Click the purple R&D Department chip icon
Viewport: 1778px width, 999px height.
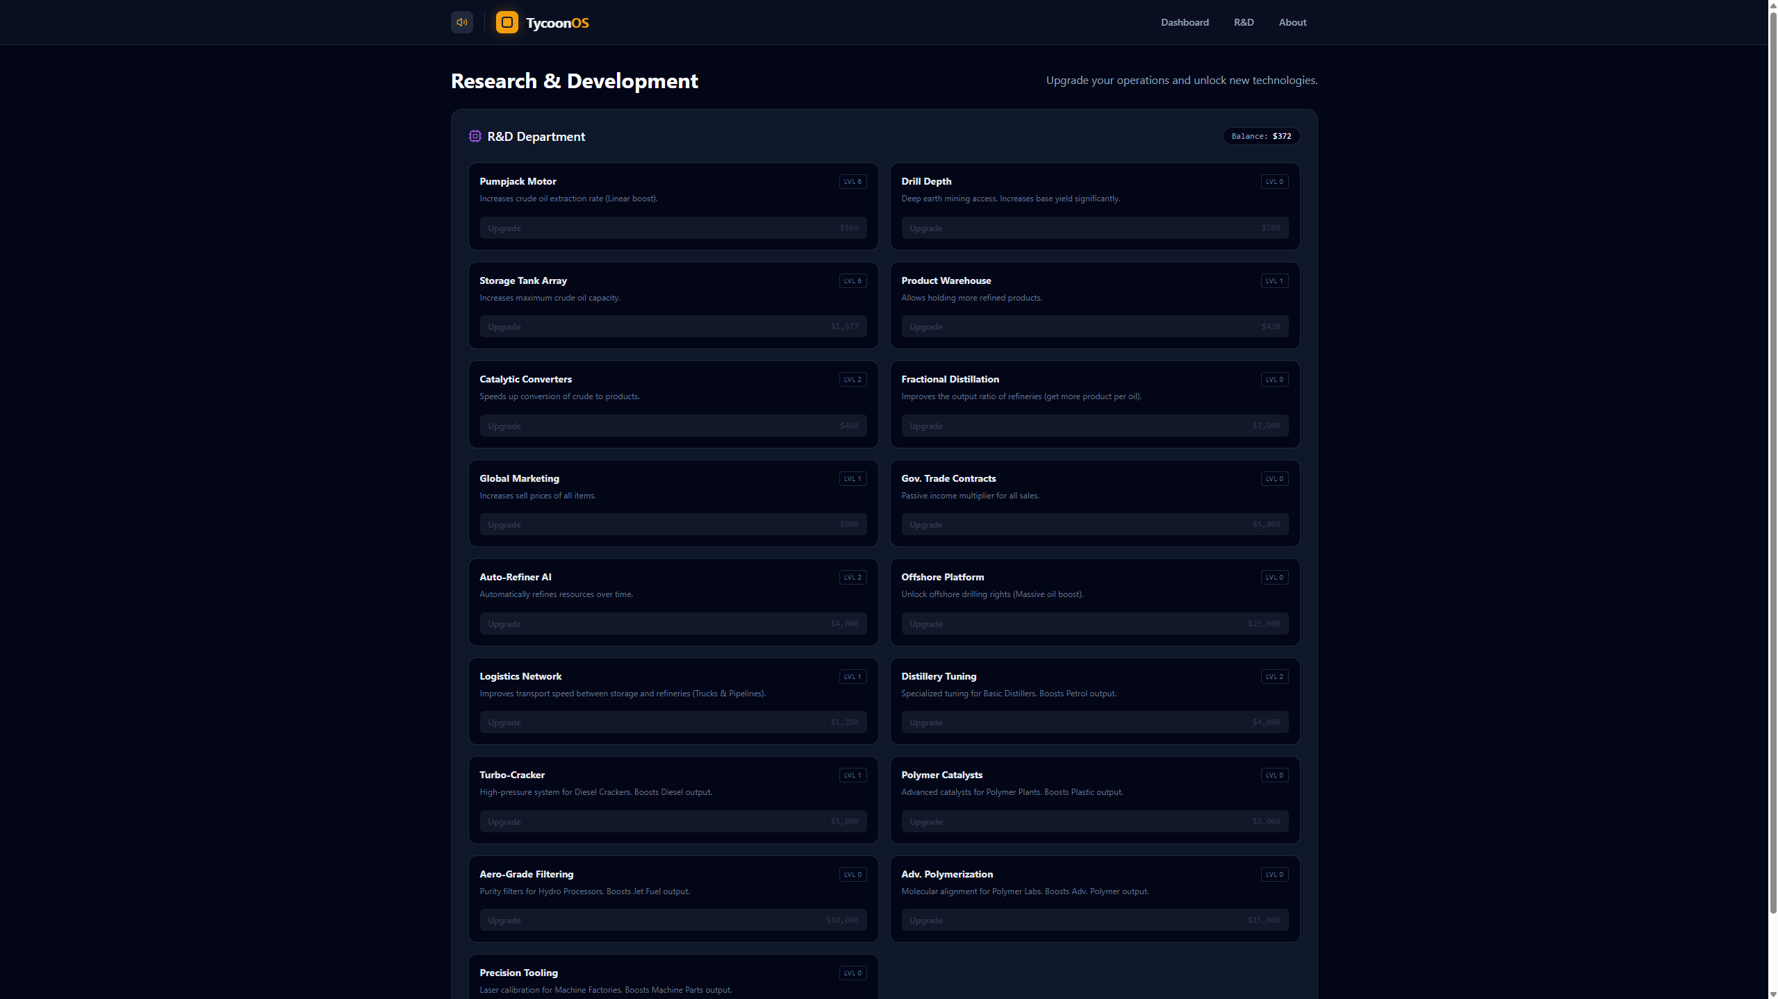(x=475, y=136)
